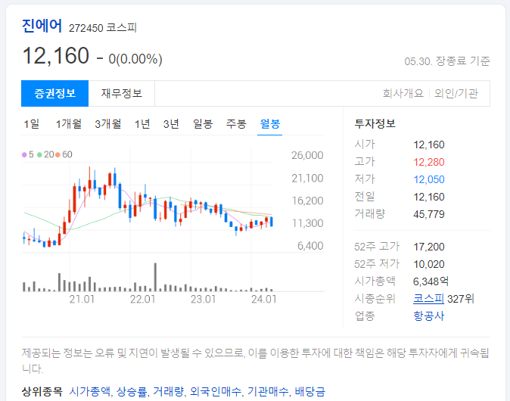Show the 3년 chart period
This screenshot has height=401, width=510.
[171, 124]
